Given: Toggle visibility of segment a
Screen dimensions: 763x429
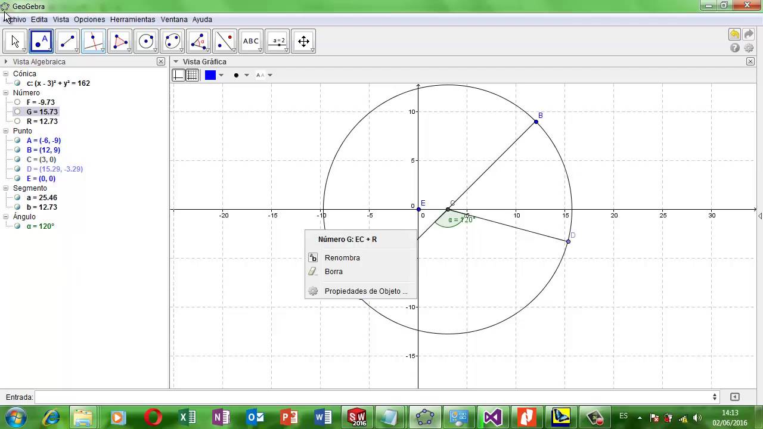Looking at the screenshot, I should click(17, 198).
